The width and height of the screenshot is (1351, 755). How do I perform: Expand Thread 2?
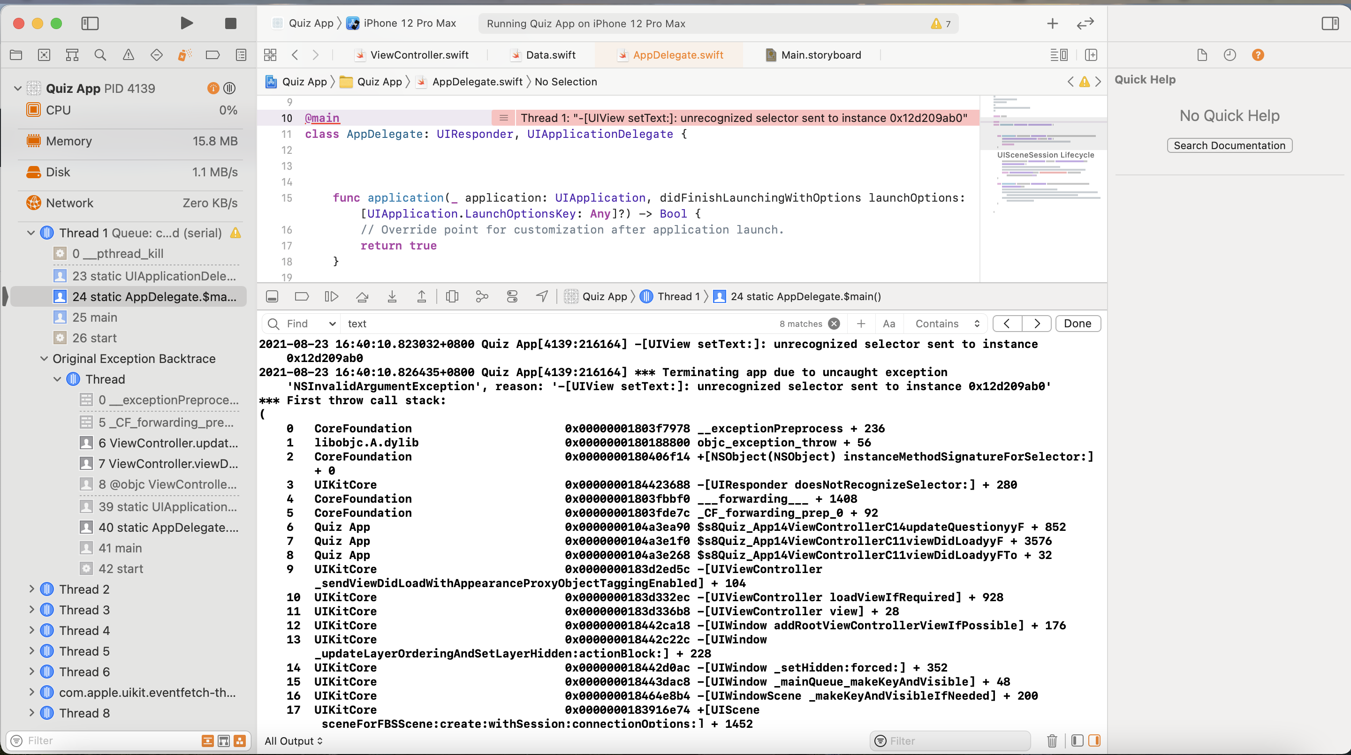pos(31,589)
